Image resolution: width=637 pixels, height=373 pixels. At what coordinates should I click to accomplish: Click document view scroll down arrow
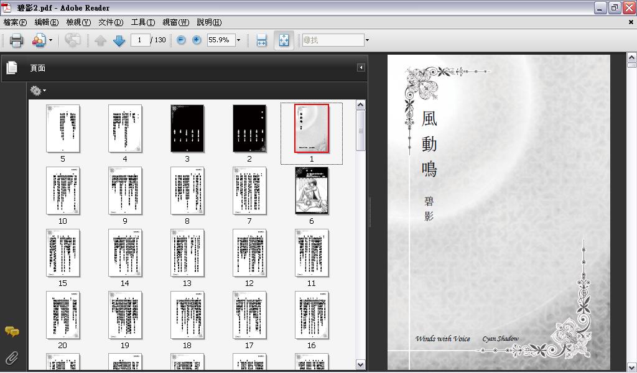(x=632, y=367)
